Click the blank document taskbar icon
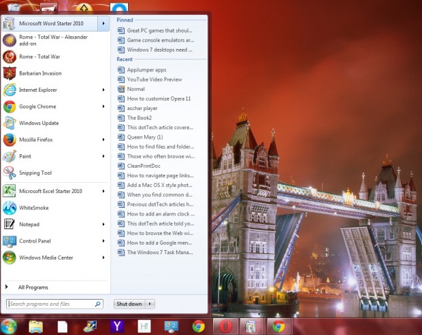The width and height of the screenshot is (422, 335). click(x=63, y=327)
